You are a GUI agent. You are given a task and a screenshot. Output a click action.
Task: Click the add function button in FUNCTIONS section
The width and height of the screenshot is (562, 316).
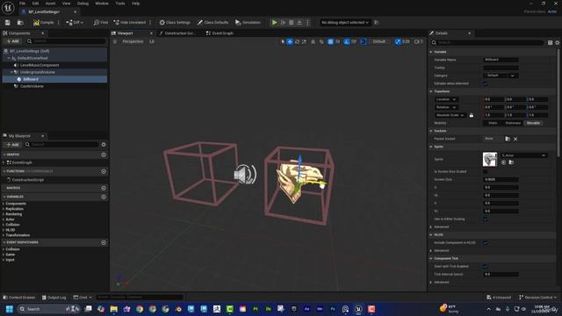click(x=104, y=172)
